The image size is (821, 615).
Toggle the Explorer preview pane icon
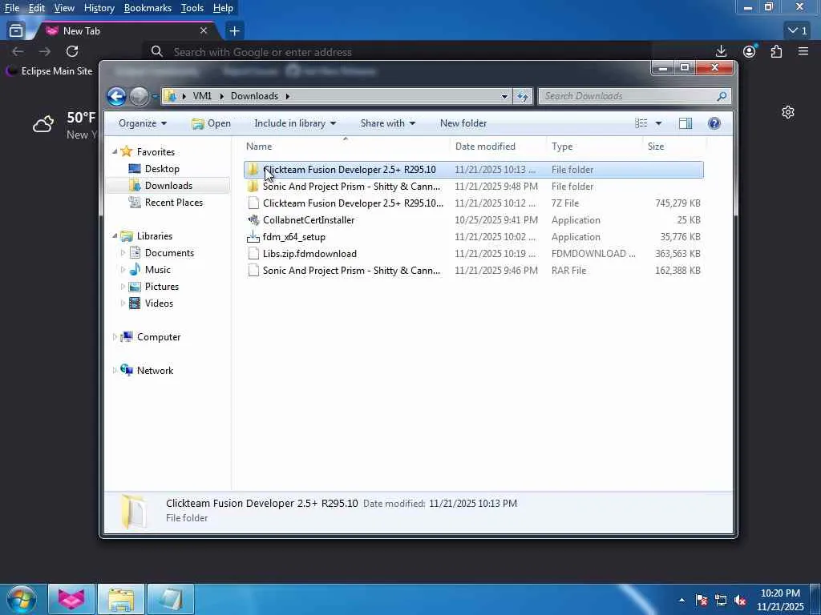(685, 123)
